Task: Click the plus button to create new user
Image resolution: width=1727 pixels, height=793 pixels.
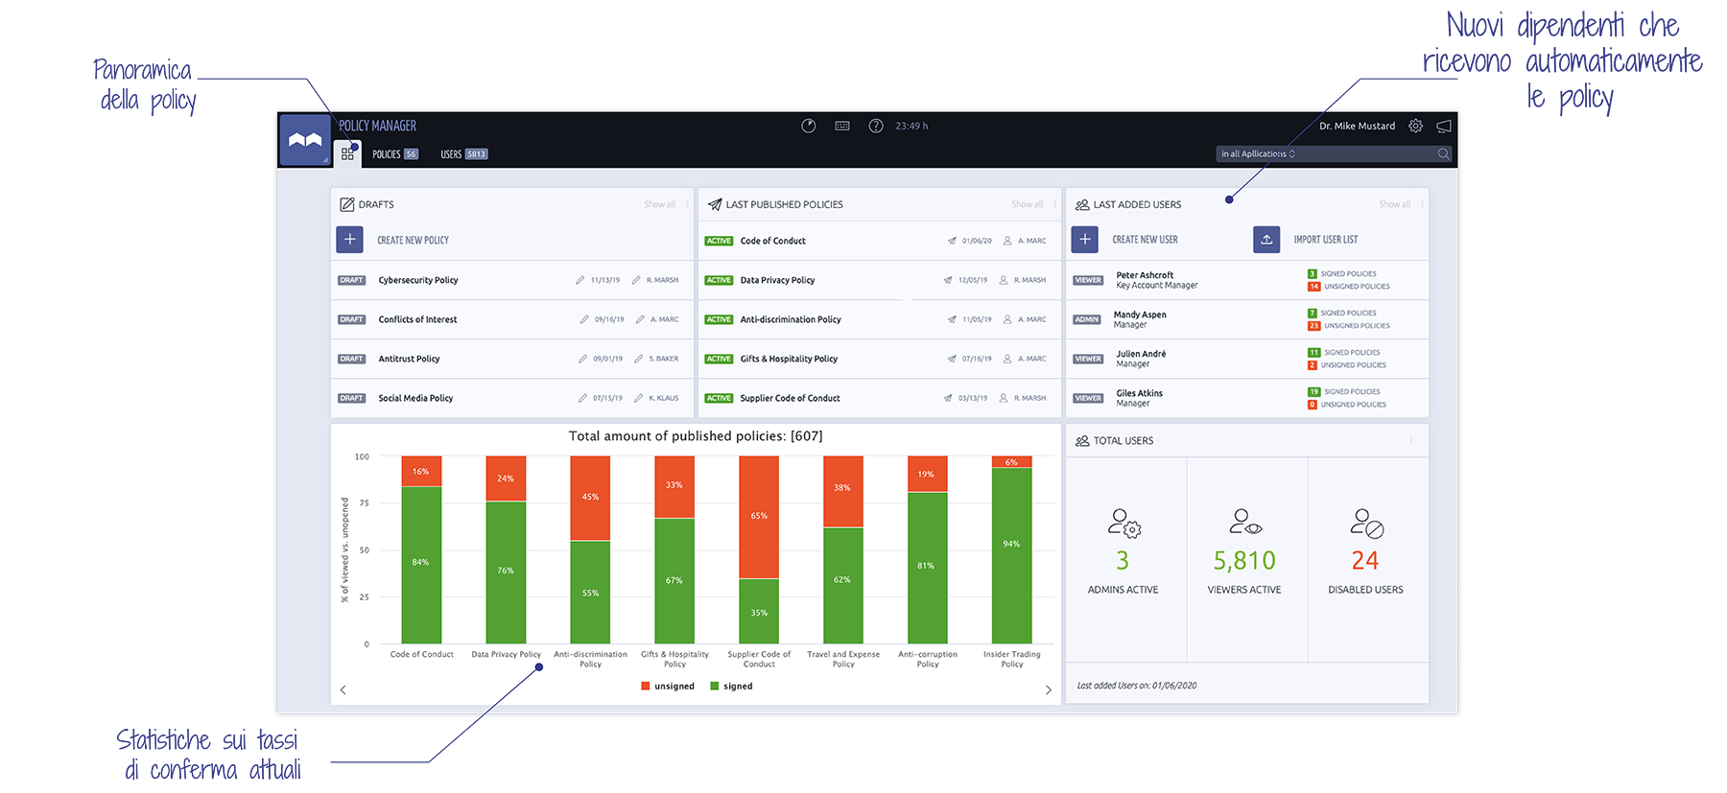Action: coord(1085,240)
